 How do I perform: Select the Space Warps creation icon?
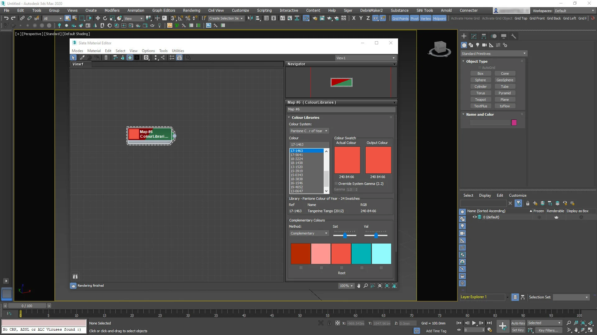[498, 45]
